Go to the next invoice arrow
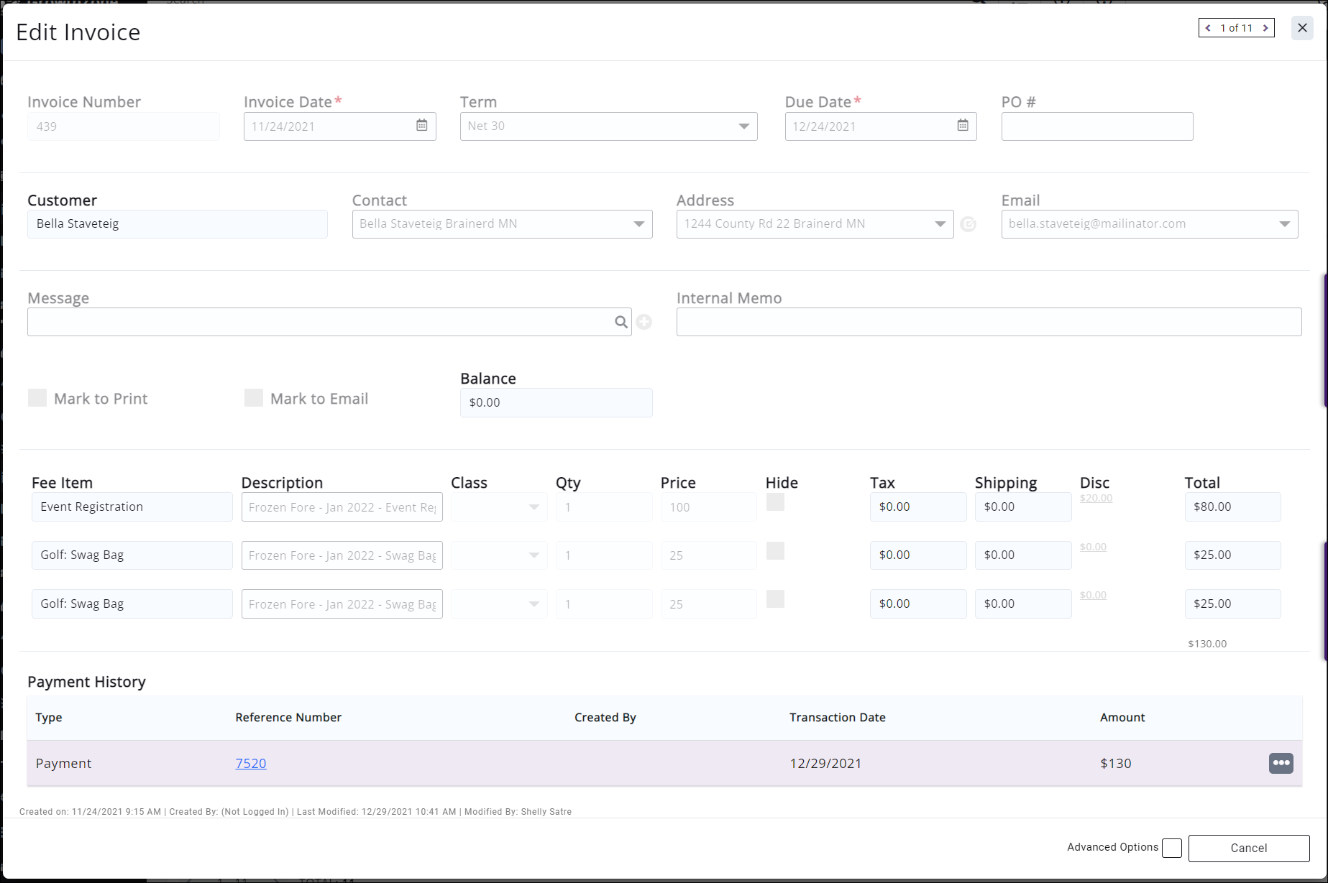This screenshot has width=1328, height=883. pyautogui.click(x=1265, y=28)
